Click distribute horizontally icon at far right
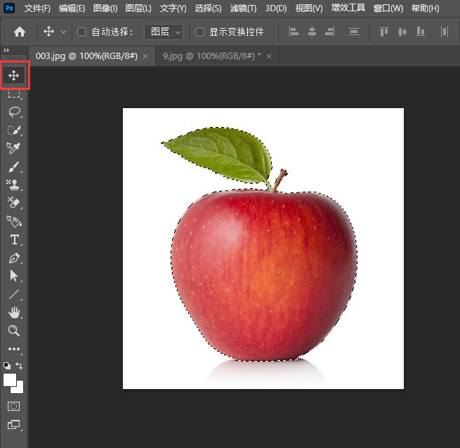 point(445,32)
